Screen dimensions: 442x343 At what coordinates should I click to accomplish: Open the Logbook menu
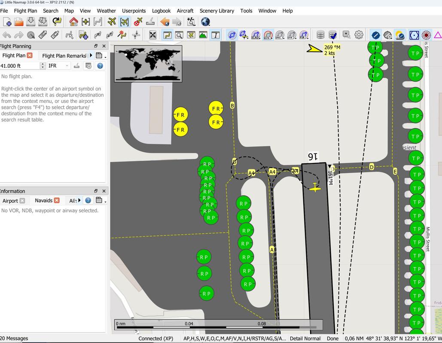pyautogui.click(x=161, y=11)
